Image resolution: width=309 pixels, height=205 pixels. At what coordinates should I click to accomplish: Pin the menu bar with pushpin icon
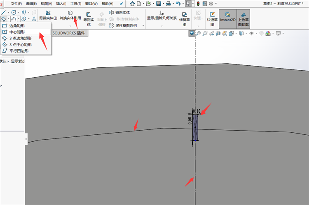point(122,4)
